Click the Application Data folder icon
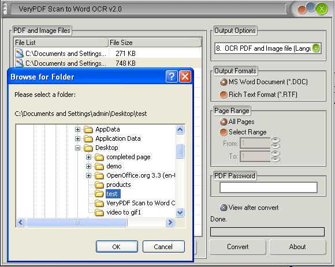335x267 pixels. tap(88, 138)
